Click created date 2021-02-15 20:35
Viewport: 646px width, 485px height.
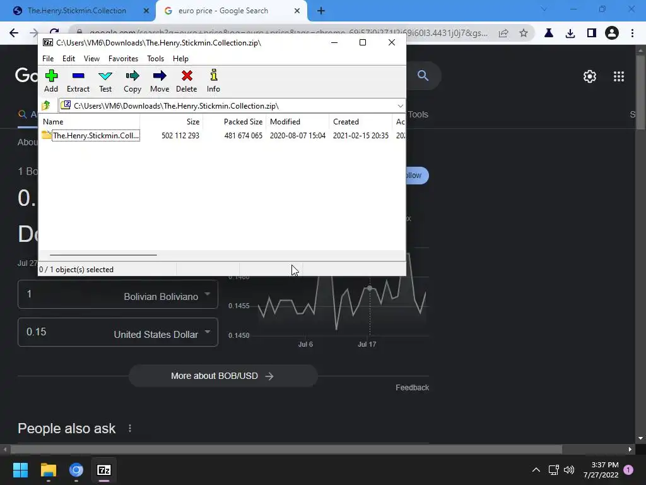click(x=360, y=136)
